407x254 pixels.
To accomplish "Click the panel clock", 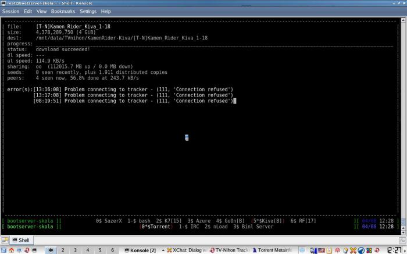I will 395,250.
